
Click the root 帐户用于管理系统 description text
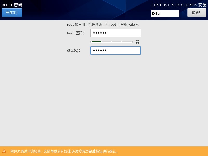click(x=103, y=24)
